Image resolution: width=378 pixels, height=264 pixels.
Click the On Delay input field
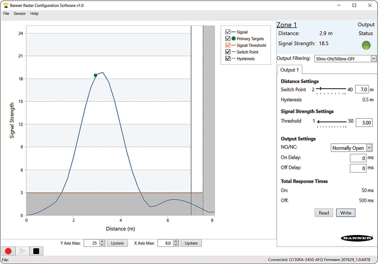tap(358, 158)
